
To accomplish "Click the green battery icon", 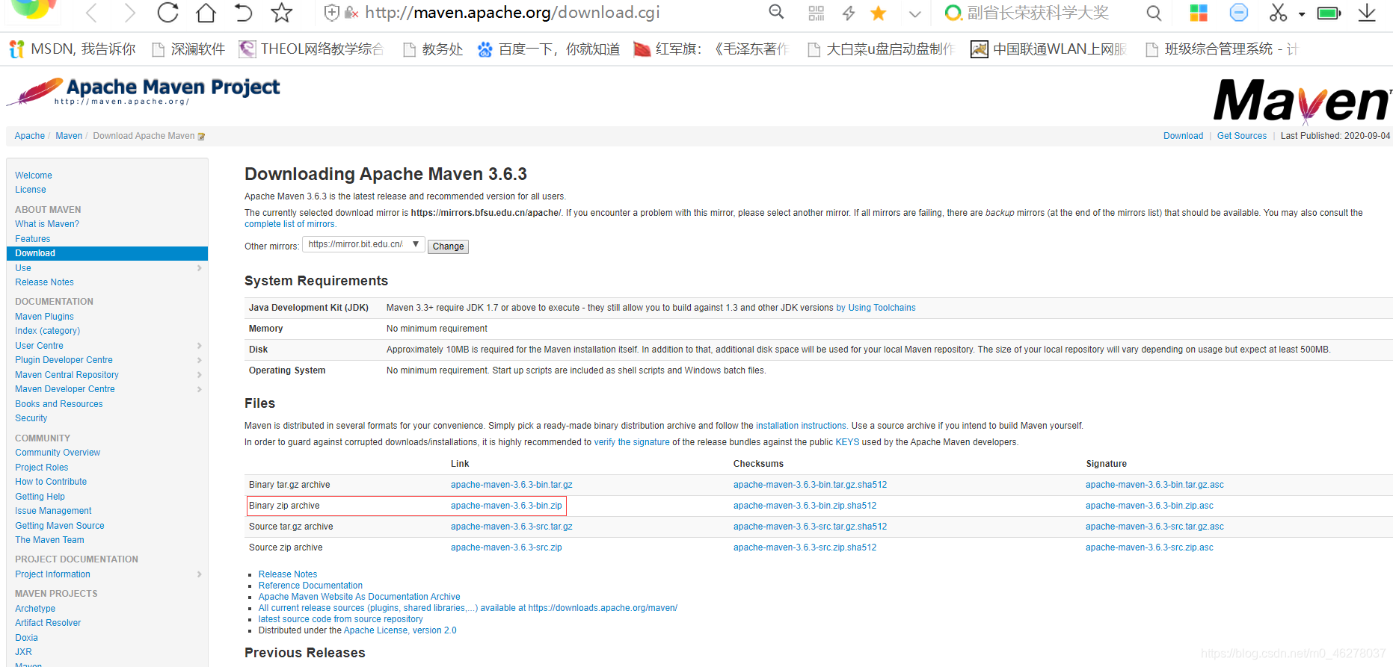I will tap(1329, 13).
